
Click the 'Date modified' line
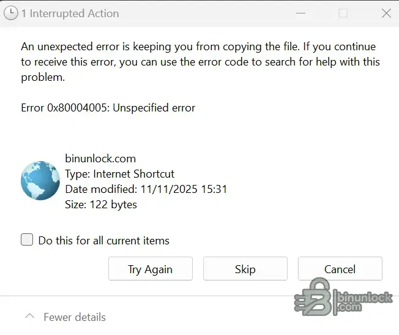click(146, 189)
